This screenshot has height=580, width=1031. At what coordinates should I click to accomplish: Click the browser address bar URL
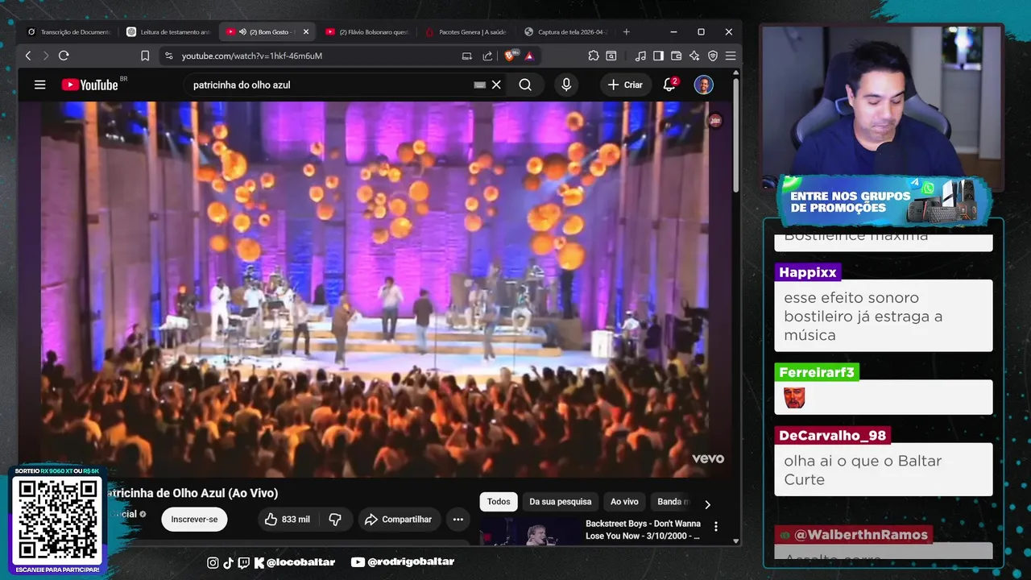pyautogui.click(x=251, y=56)
